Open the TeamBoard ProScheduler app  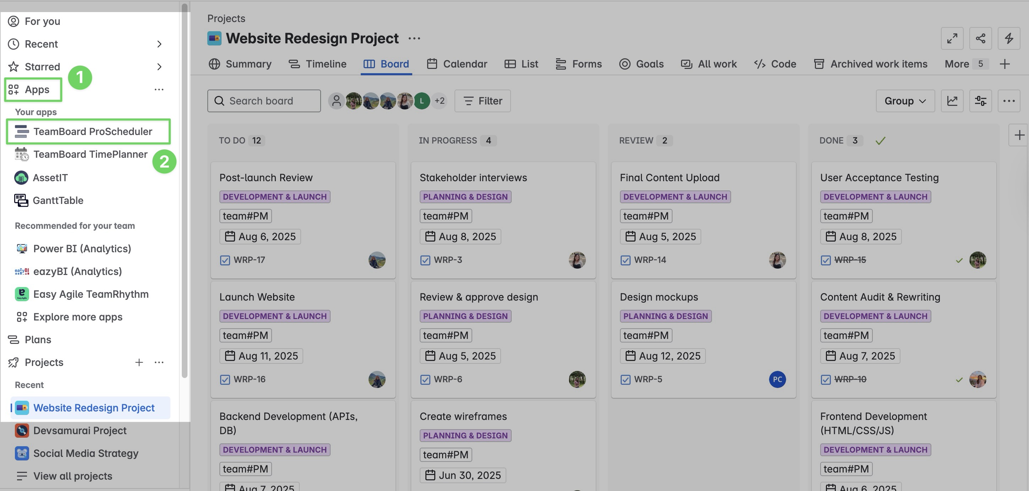pyautogui.click(x=93, y=131)
